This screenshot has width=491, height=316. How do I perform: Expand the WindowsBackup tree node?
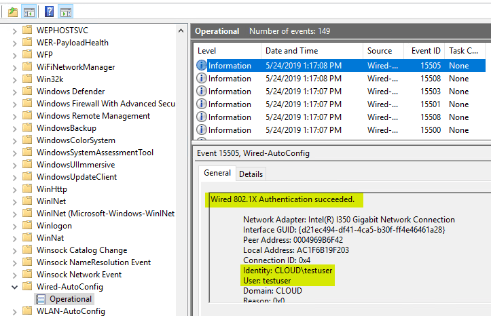15,128
